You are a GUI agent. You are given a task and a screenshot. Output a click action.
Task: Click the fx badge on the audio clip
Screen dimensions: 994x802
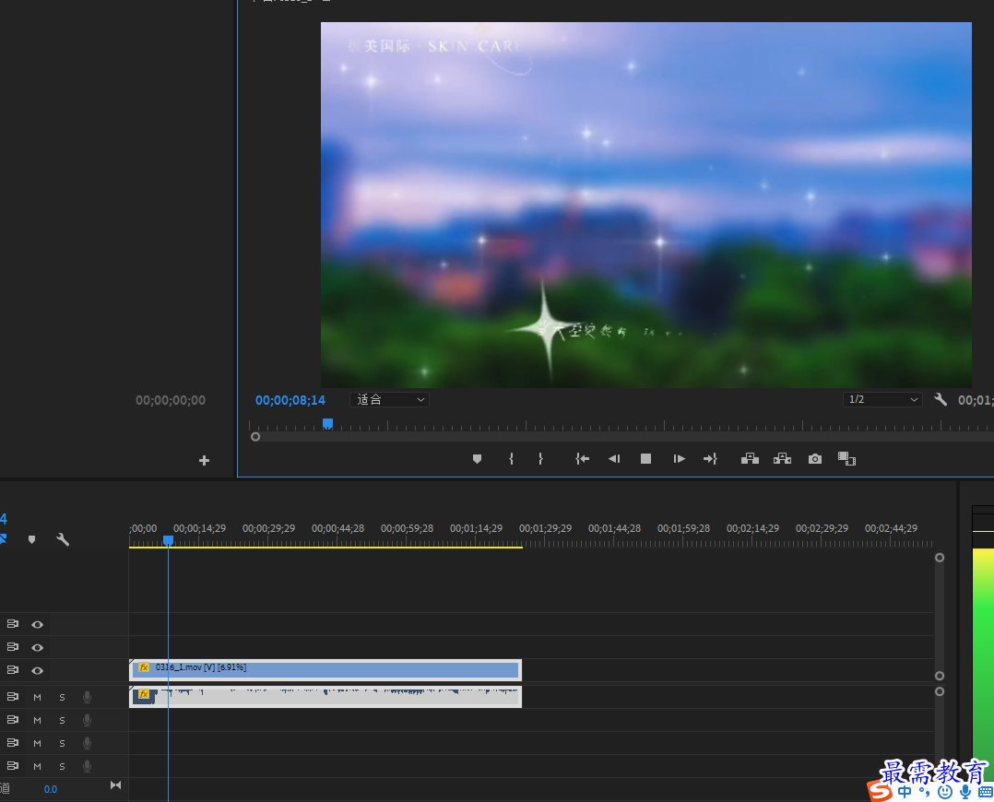[144, 694]
